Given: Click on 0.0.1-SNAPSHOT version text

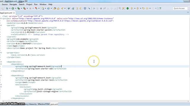Looking at the screenshot, I should pos(24,44).
